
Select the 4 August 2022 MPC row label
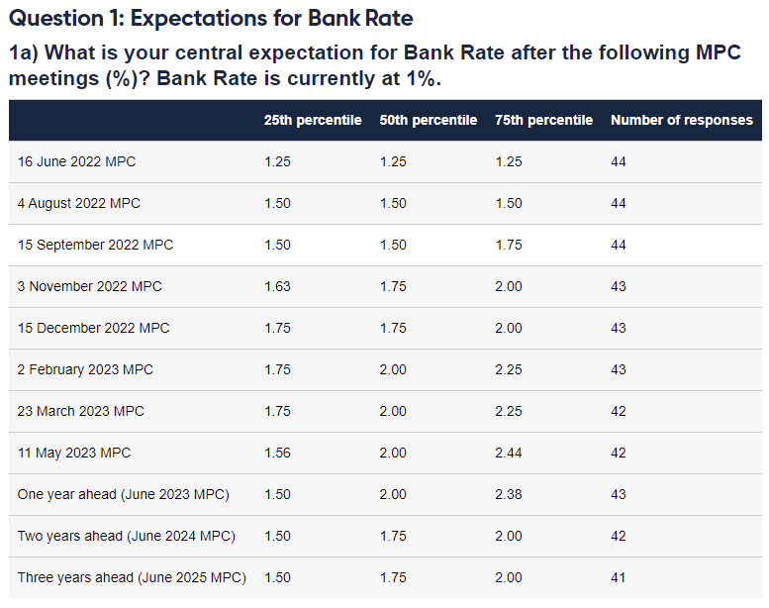pos(79,203)
